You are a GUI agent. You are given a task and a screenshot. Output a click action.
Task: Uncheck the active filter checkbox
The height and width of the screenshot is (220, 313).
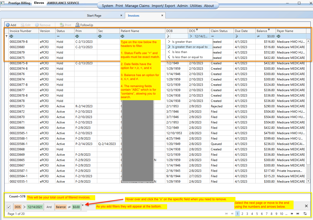9,207
